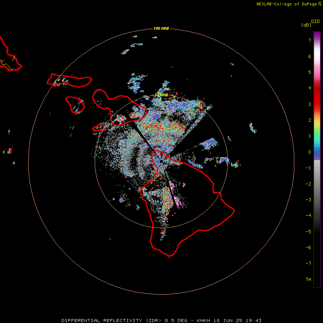Click the 5 value on the color scale

point(310,72)
